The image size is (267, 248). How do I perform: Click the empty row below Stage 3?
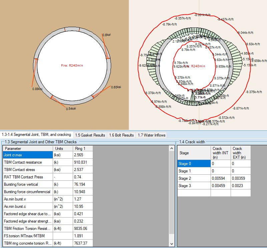coord(214,193)
